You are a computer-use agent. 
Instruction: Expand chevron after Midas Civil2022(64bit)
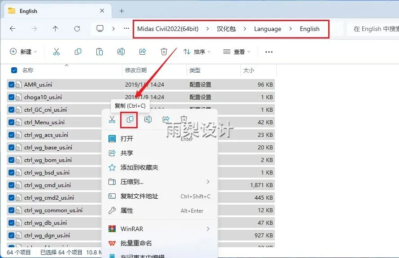click(208, 29)
